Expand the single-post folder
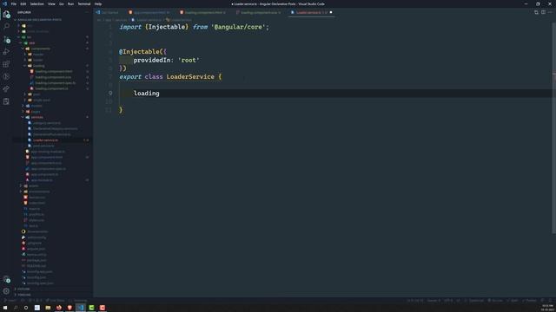 41,101
